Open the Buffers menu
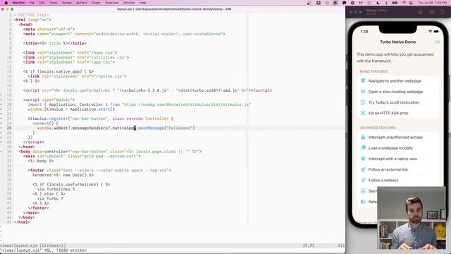The height and width of the screenshot is (254, 451). tap(82, 3)
